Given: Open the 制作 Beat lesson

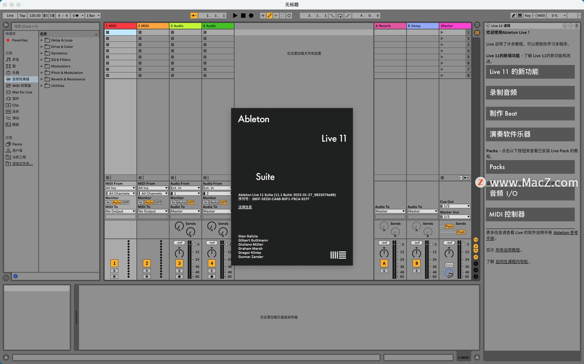Looking at the screenshot, I should 530,114.
